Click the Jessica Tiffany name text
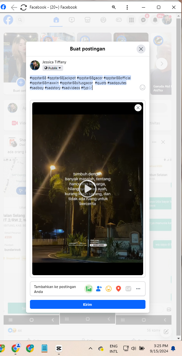The height and width of the screenshot is (356, 182). [54, 62]
